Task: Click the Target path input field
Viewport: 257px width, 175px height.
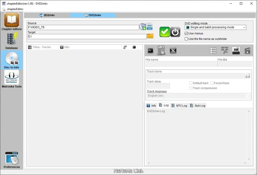Action: (x=87, y=36)
